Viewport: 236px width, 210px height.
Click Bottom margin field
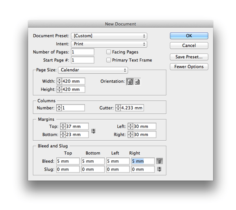[x=77, y=134]
